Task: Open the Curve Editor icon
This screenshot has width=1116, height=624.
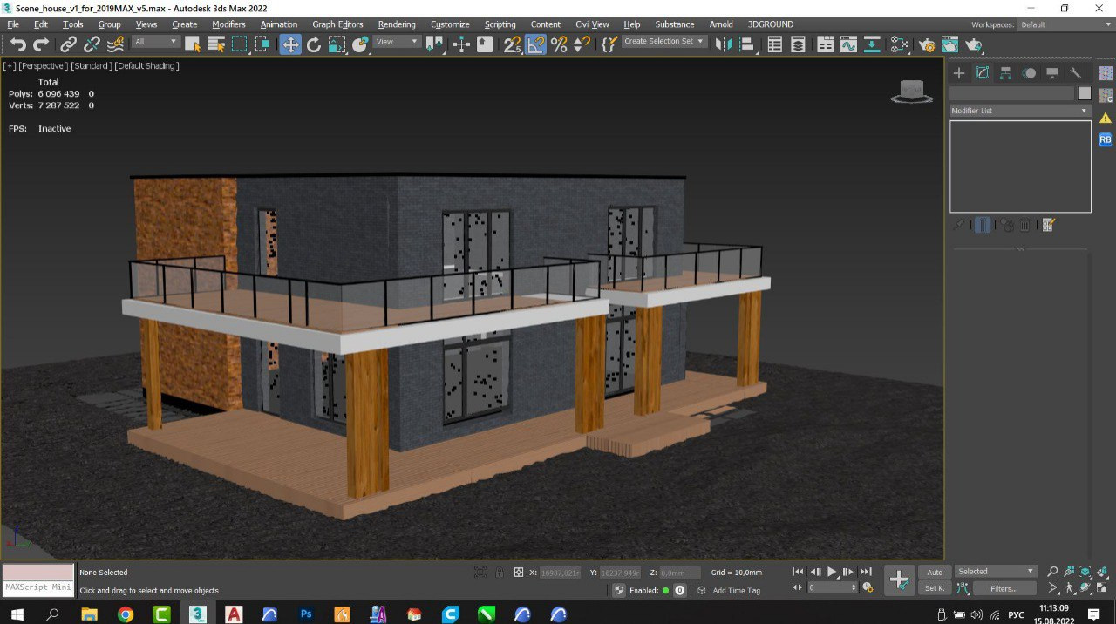Action: [x=848, y=44]
